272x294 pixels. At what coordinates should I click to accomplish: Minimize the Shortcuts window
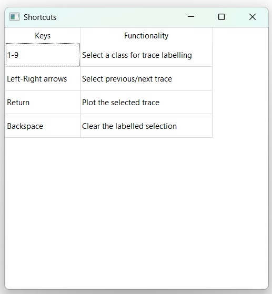coord(191,17)
